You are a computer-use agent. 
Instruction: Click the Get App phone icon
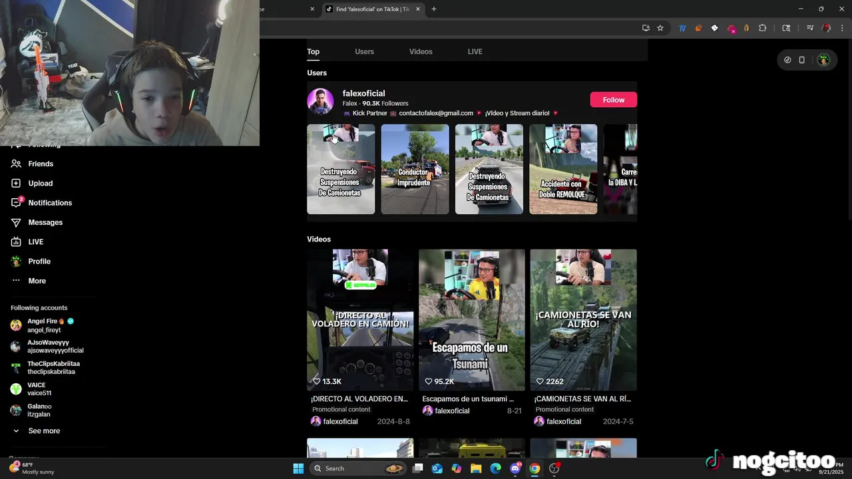click(x=802, y=60)
